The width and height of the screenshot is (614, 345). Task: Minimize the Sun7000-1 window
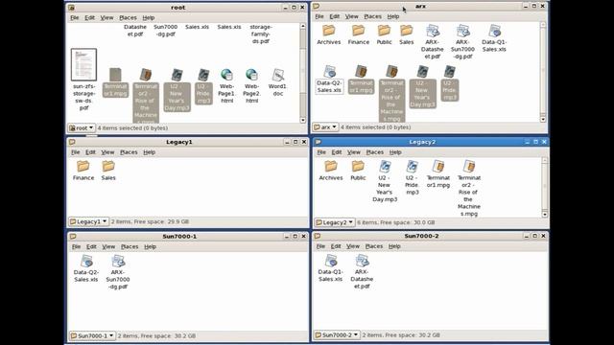[286, 237]
